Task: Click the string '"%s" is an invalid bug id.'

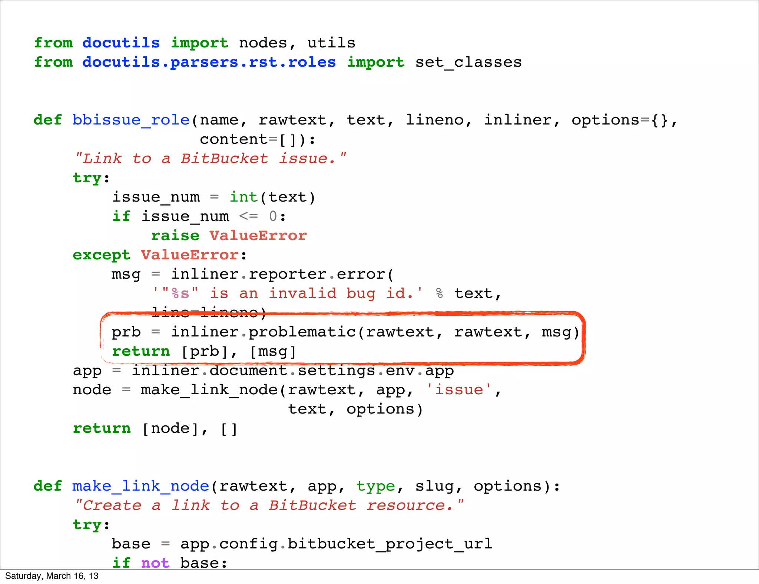Action: pyautogui.click(x=288, y=293)
